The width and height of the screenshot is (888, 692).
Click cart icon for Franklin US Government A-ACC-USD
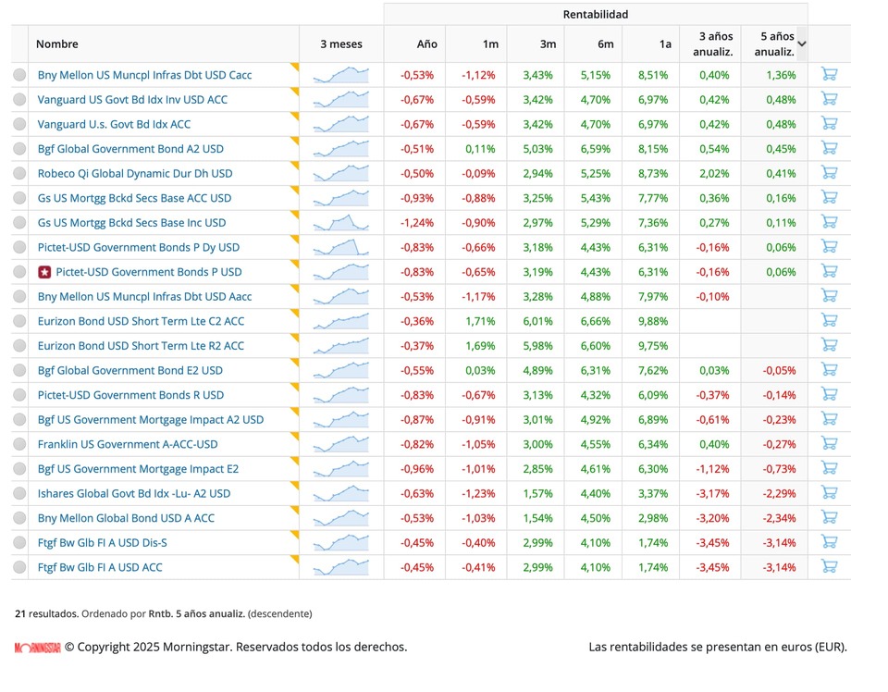[829, 444]
